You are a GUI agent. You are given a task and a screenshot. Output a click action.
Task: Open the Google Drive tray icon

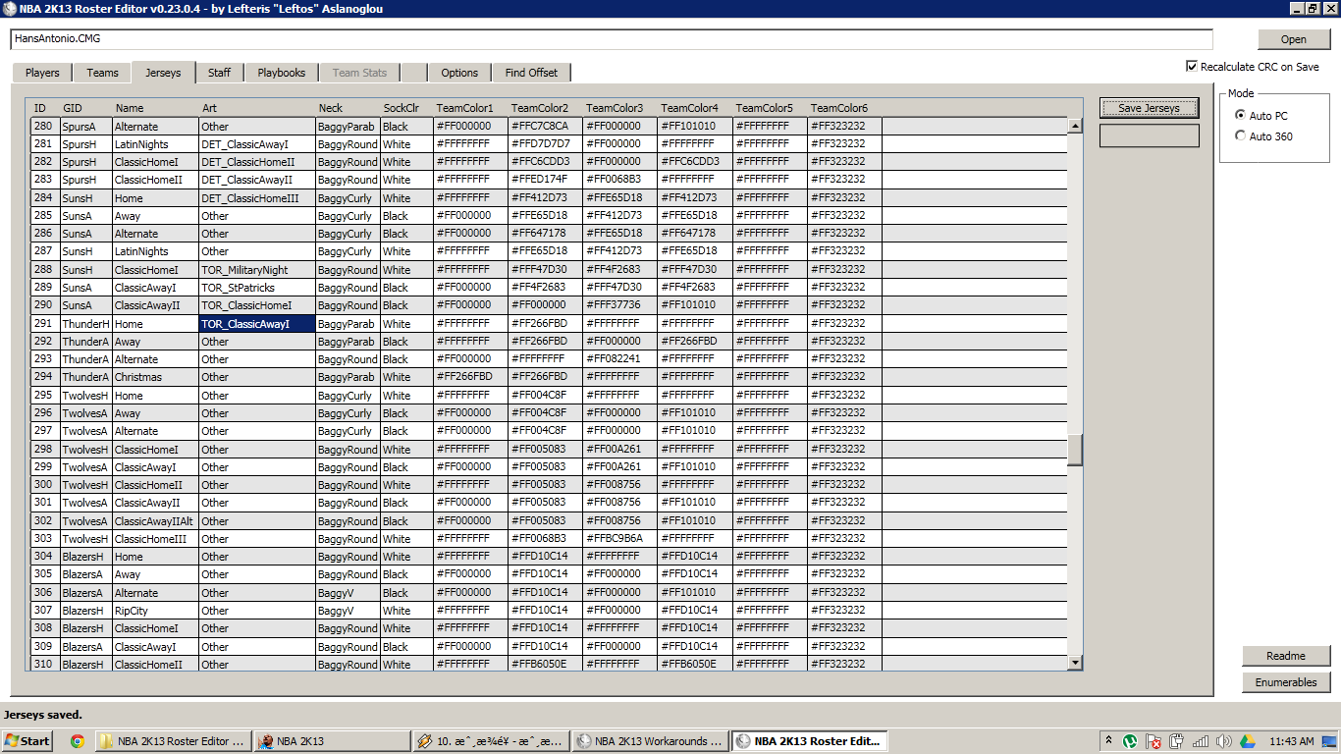[x=1247, y=741]
